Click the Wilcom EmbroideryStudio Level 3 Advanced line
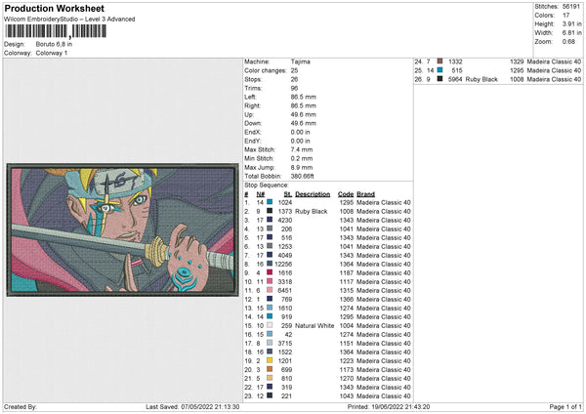586x414 pixels. click(69, 20)
